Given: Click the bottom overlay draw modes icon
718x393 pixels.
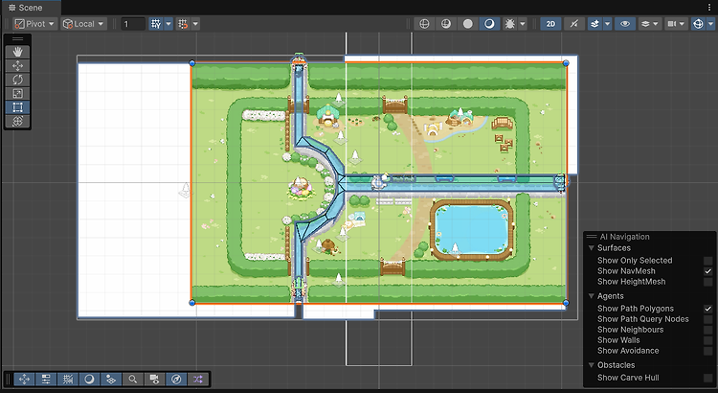Looking at the screenshot, I should pos(89,380).
